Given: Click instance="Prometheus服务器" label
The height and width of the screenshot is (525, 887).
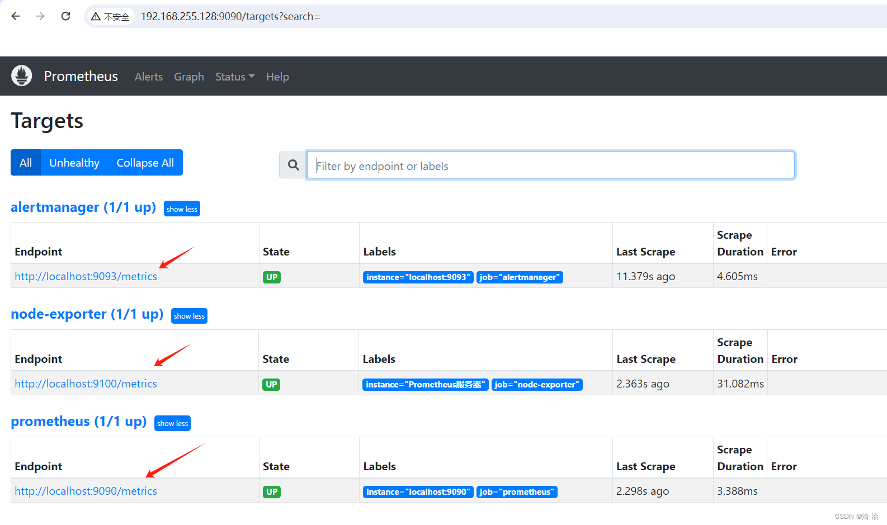Looking at the screenshot, I should (426, 385).
